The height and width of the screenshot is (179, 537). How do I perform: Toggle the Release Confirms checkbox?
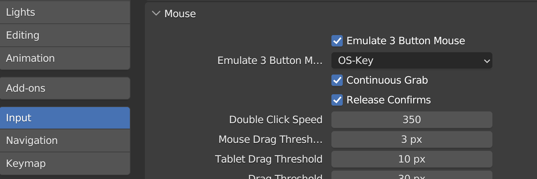coord(337,100)
